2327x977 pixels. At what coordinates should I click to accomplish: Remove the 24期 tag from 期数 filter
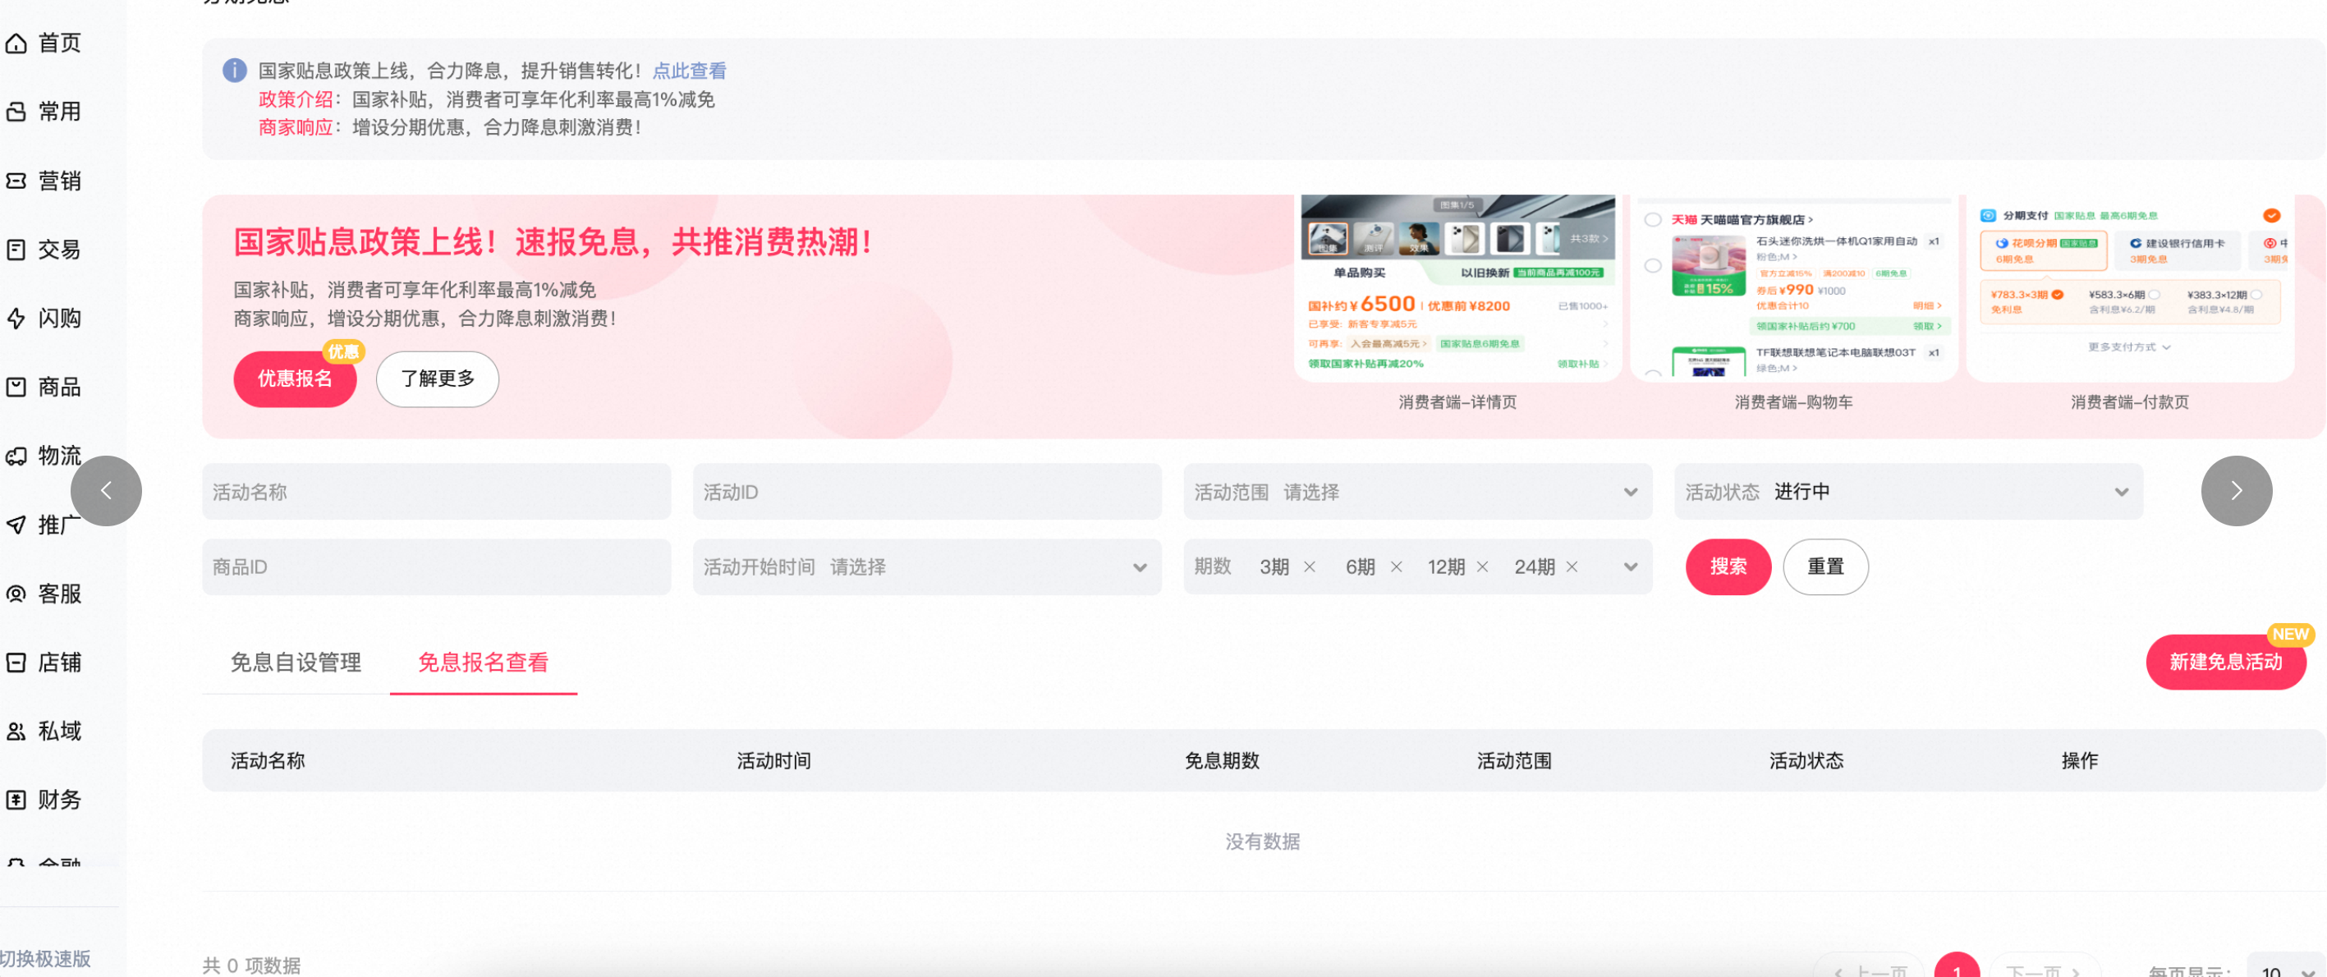(1572, 567)
